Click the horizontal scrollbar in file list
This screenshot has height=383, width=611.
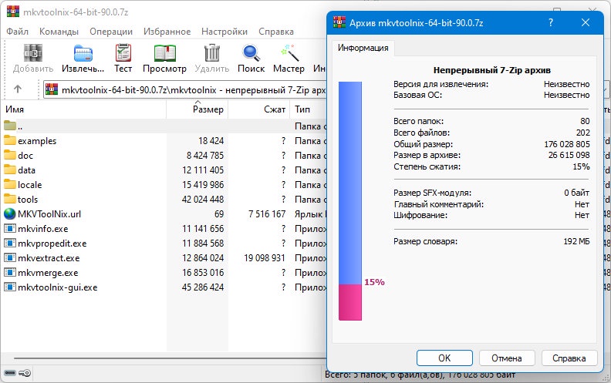[170, 358]
